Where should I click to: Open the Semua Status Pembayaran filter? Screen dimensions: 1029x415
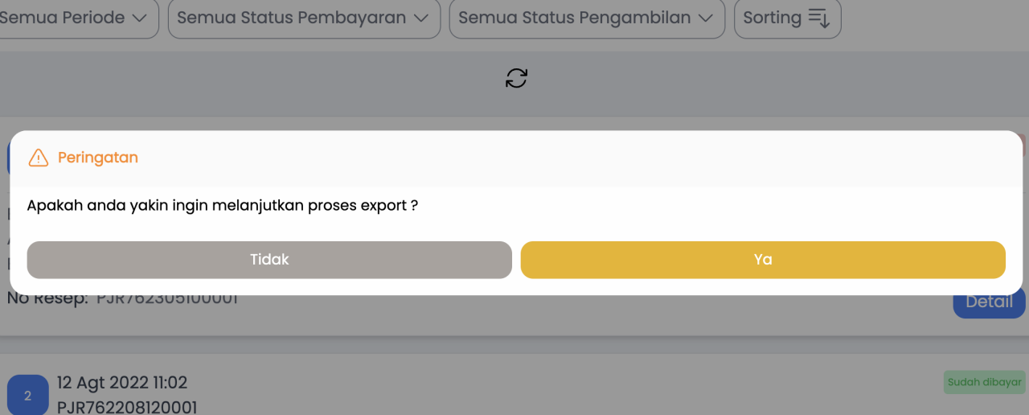pyautogui.click(x=293, y=18)
